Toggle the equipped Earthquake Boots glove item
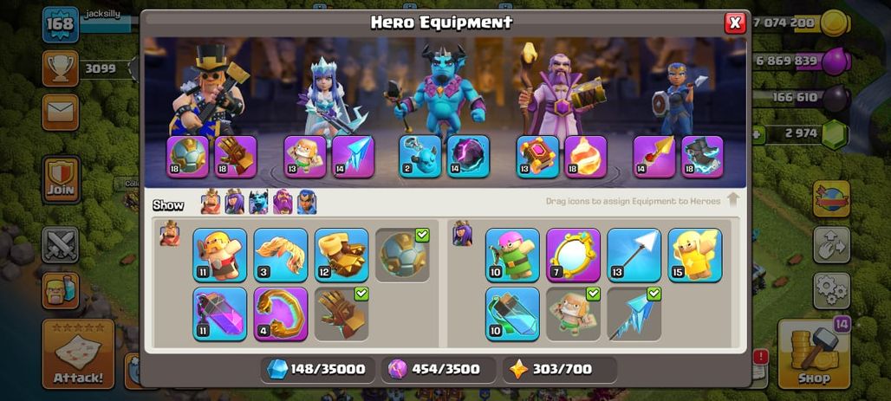The image size is (891, 401). pos(341,314)
